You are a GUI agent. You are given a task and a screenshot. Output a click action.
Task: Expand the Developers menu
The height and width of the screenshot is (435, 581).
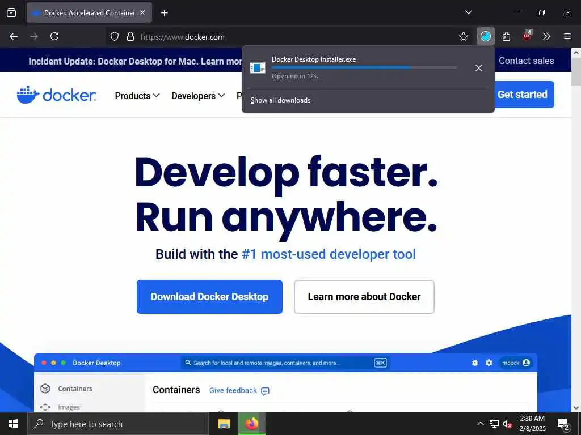tap(198, 96)
